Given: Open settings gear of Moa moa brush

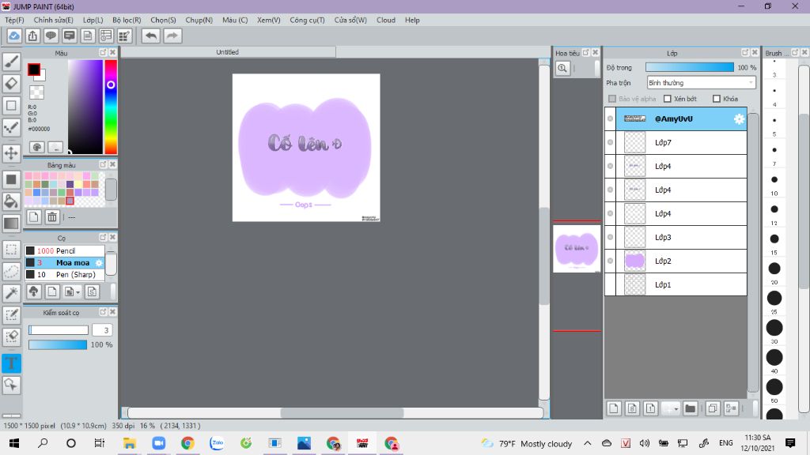Looking at the screenshot, I should [99, 262].
